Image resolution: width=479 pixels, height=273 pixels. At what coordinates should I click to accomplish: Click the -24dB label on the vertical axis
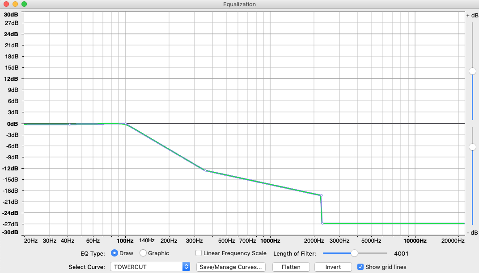click(10, 213)
